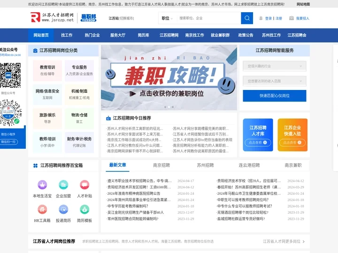Click the 易职邦 YIZEBOM logo
The image size is (338, 253).
88,18
